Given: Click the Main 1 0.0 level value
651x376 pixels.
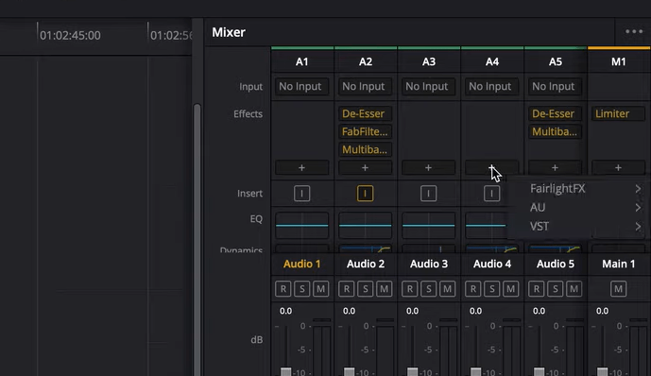Looking at the screenshot, I should [602, 311].
